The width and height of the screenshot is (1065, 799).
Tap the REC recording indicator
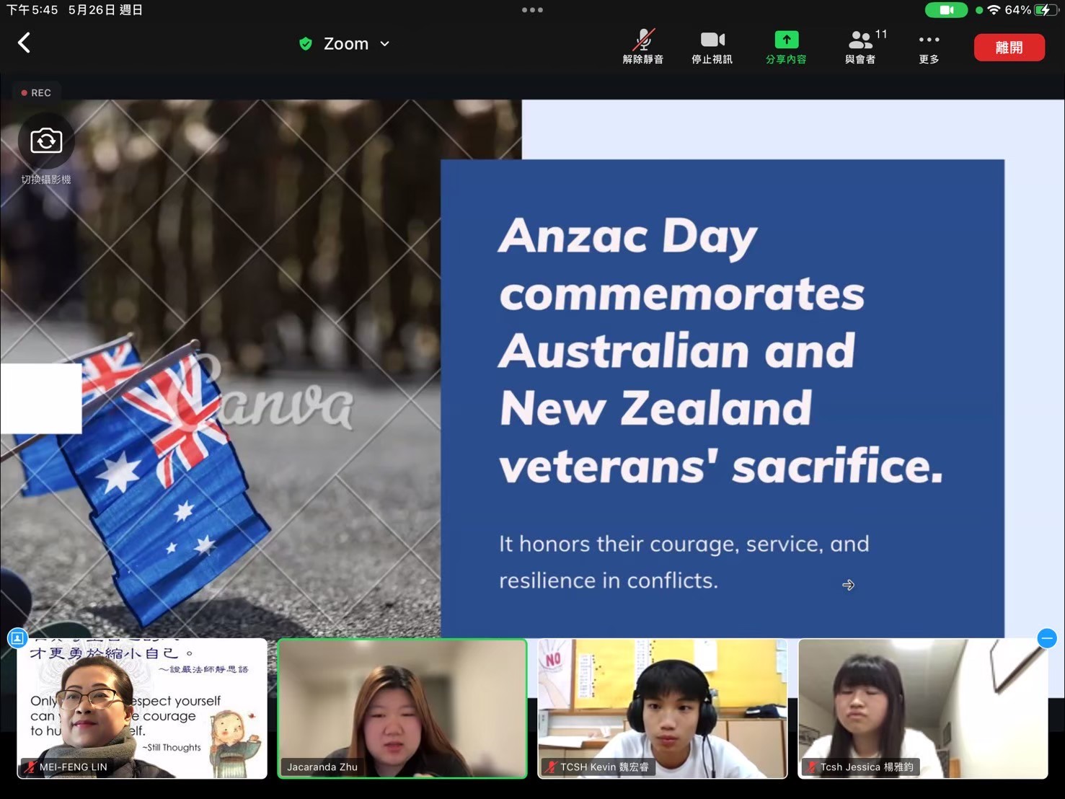pyautogui.click(x=36, y=93)
